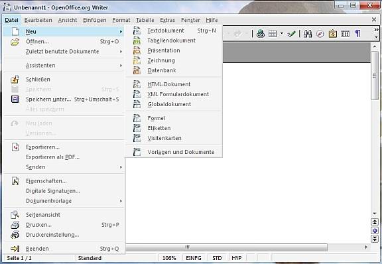Create a new XML Formulardokument

[174, 95]
